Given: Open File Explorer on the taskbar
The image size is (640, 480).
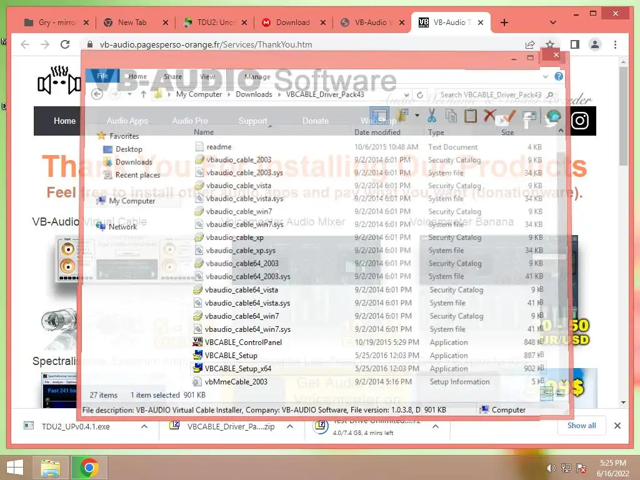Looking at the screenshot, I should 51,467.
